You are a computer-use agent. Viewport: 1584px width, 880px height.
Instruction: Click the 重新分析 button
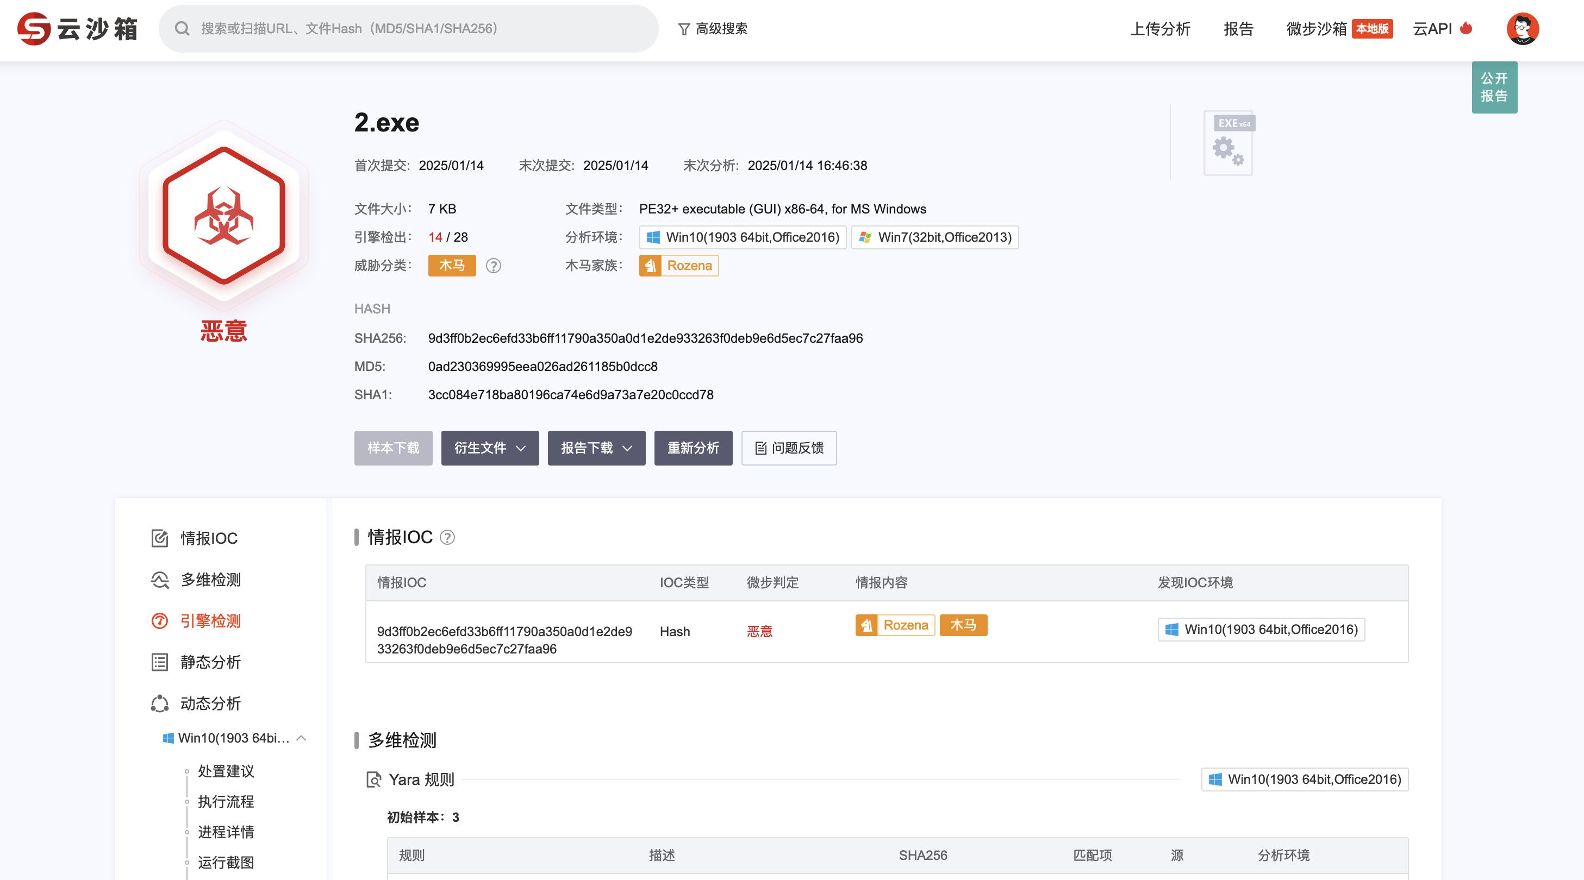pos(693,448)
